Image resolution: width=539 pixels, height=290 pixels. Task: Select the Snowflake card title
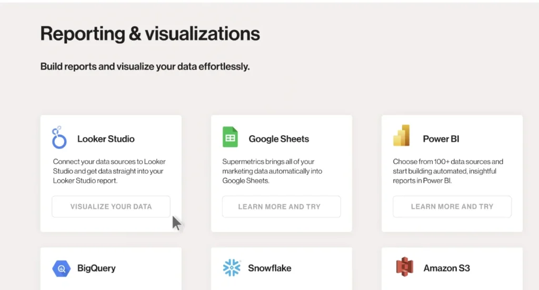point(269,268)
